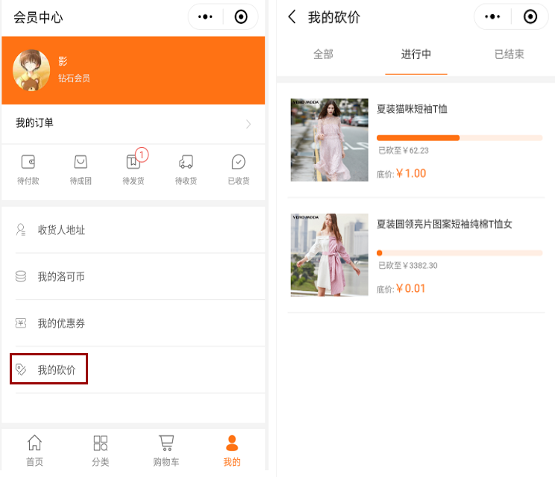Open 已收货 received checkmark icon
Screen dimensions: 555x477
coord(239,168)
